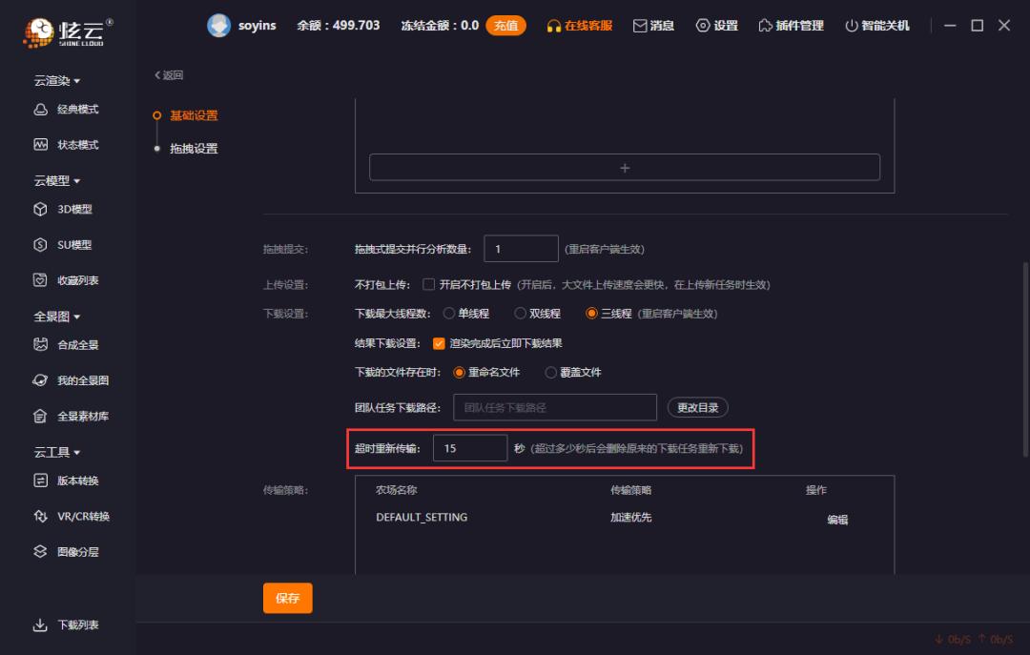Open the 下载列表 at sidebar bottom
The image size is (1030, 655).
[66, 624]
